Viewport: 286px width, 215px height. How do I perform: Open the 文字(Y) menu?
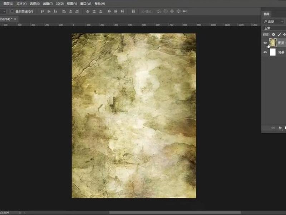(21, 4)
